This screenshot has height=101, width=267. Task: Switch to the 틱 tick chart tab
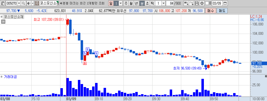[x=152, y=3]
